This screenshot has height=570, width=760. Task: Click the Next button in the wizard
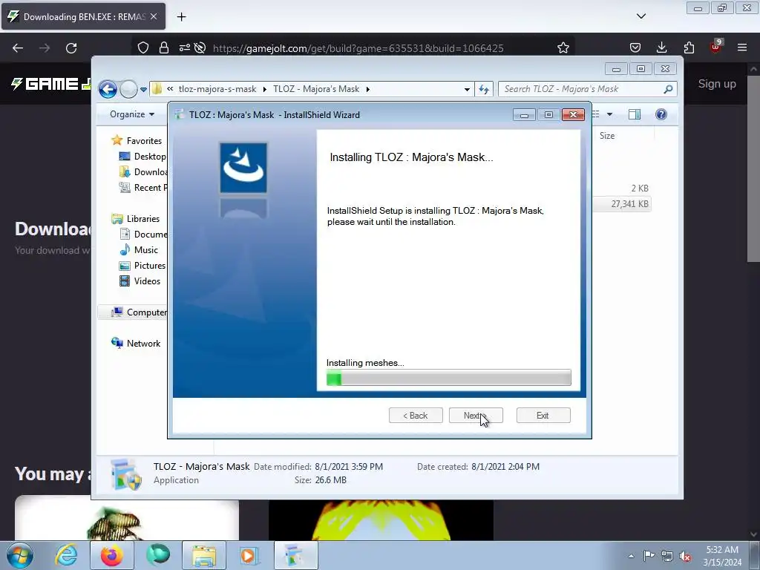click(476, 416)
